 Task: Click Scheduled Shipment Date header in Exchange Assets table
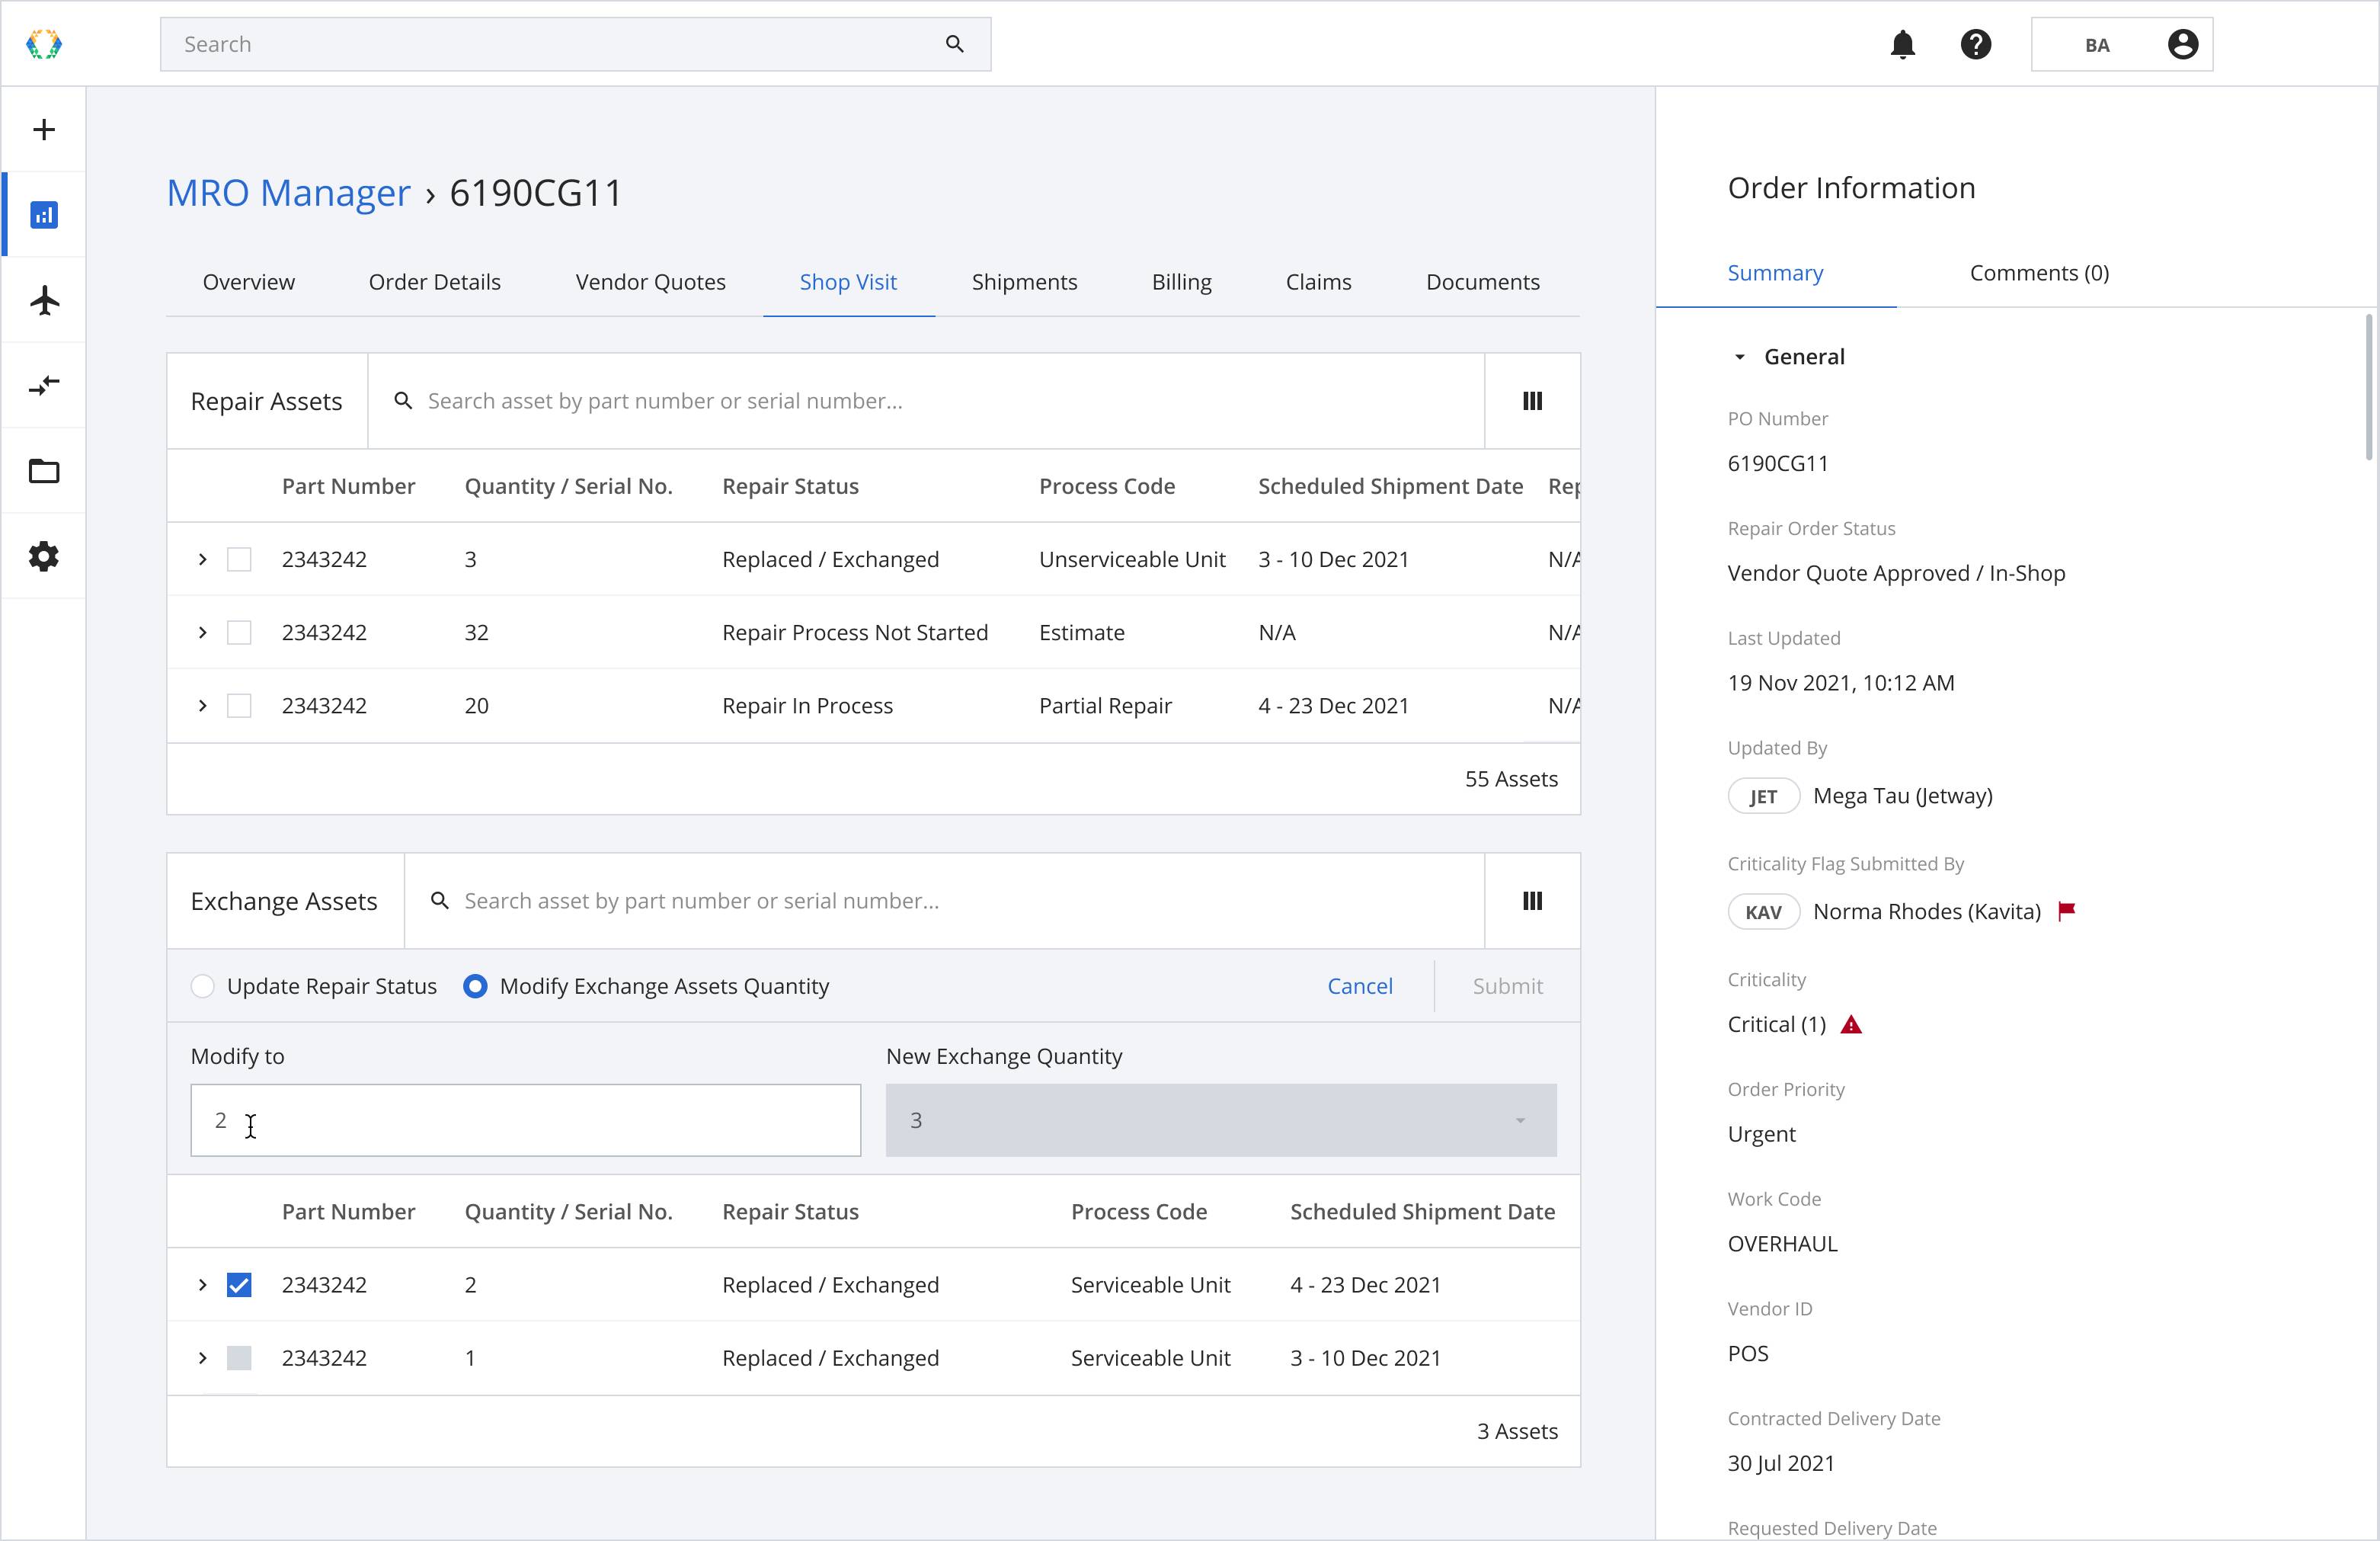coord(1422,1212)
